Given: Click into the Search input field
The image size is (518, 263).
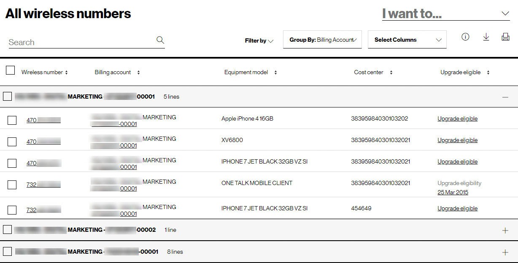Looking at the screenshot, I should [80, 42].
